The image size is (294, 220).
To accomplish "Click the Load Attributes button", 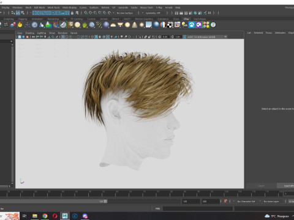I will click(286, 186).
